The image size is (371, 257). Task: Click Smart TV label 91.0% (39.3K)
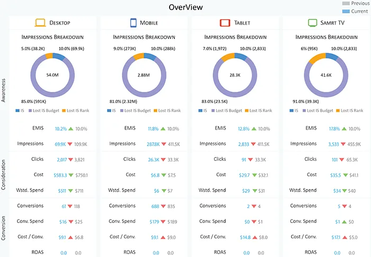pos(306,101)
